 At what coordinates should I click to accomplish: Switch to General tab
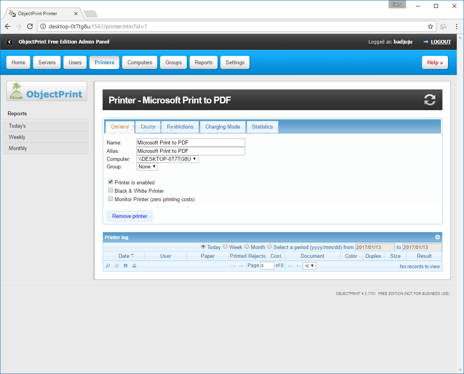pyautogui.click(x=120, y=127)
